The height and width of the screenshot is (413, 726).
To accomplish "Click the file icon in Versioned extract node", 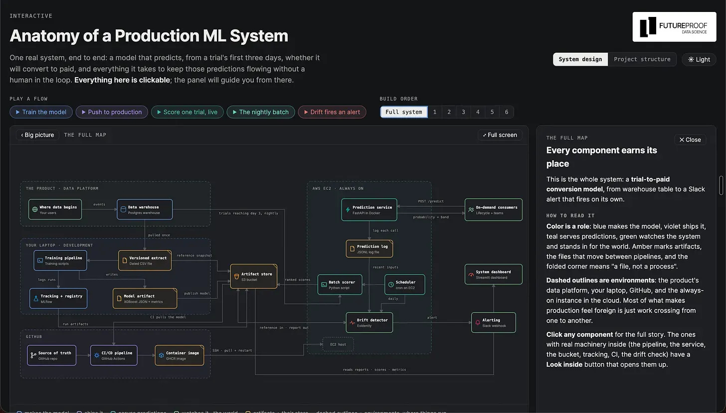I will pos(125,261).
